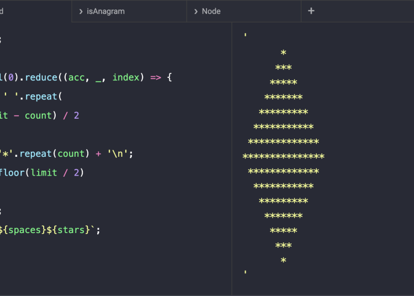
Task: Click the divider between editor and output panes
Action: [x=232, y=160]
